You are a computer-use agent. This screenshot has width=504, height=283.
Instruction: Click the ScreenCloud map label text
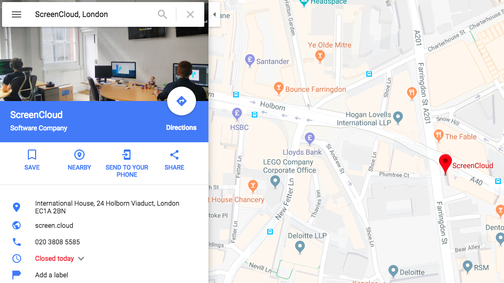click(x=473, y=166)
